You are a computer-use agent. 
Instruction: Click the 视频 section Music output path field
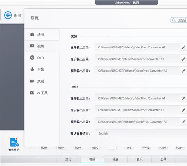[138, 59]
